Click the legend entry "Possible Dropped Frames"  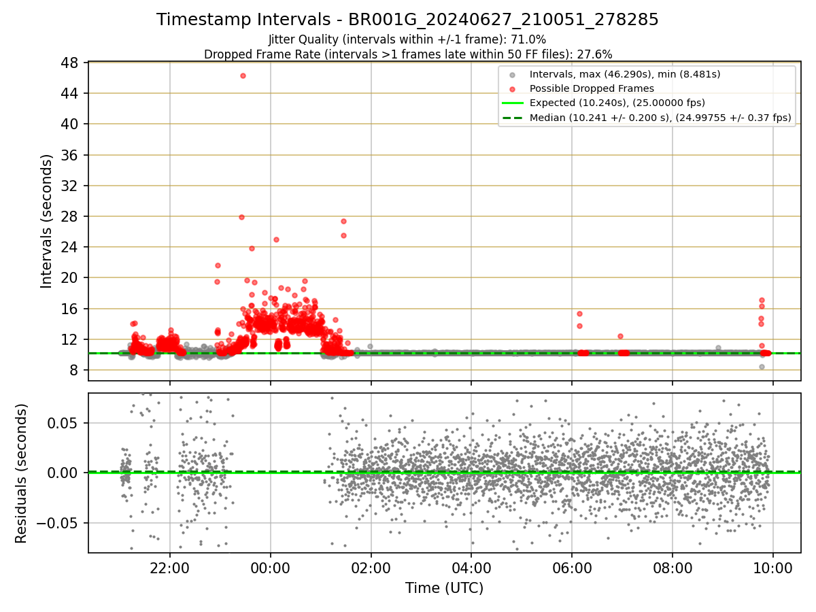592,88
